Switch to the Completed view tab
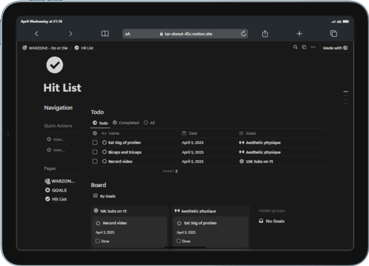The height and width of the screenshot is (266, 369). tap(126, 123)
